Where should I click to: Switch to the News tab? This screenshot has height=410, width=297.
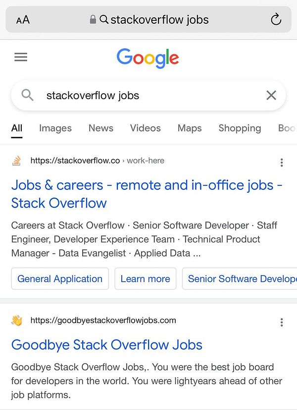[x=101, y=128]
